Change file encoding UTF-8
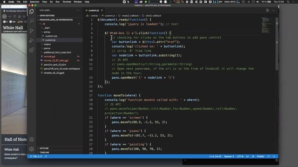Screen dimensions: 298x167 point(240,156)
